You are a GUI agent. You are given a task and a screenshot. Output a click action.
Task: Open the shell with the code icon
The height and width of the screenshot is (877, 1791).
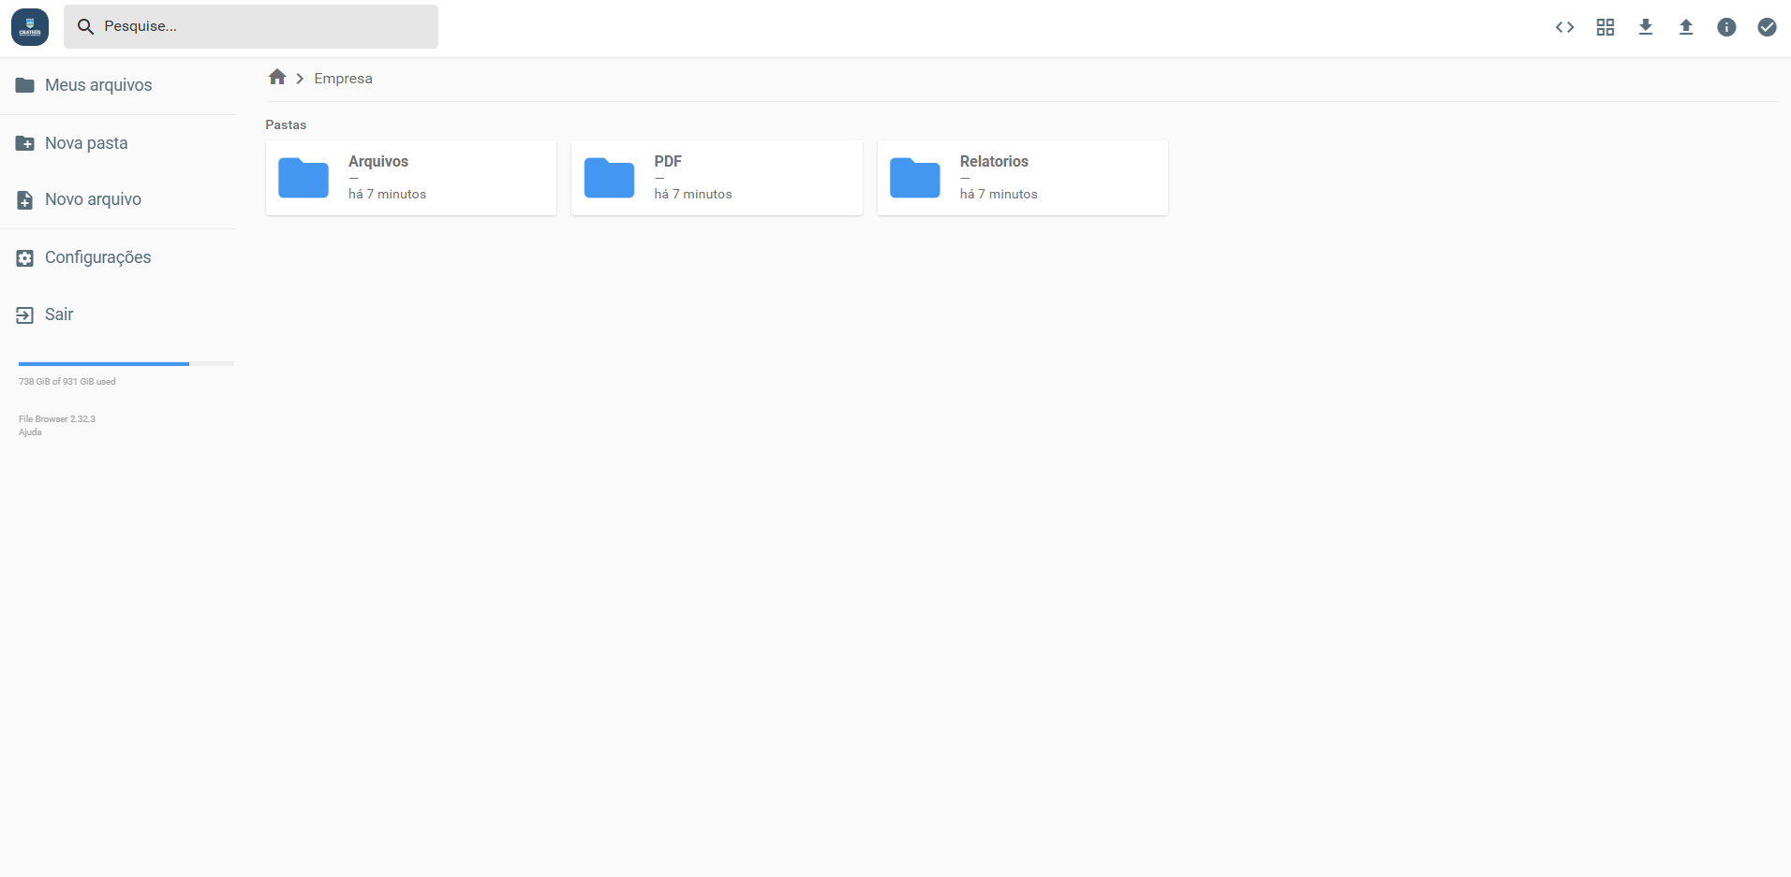pyautogui.click(x=1564, y=26)
